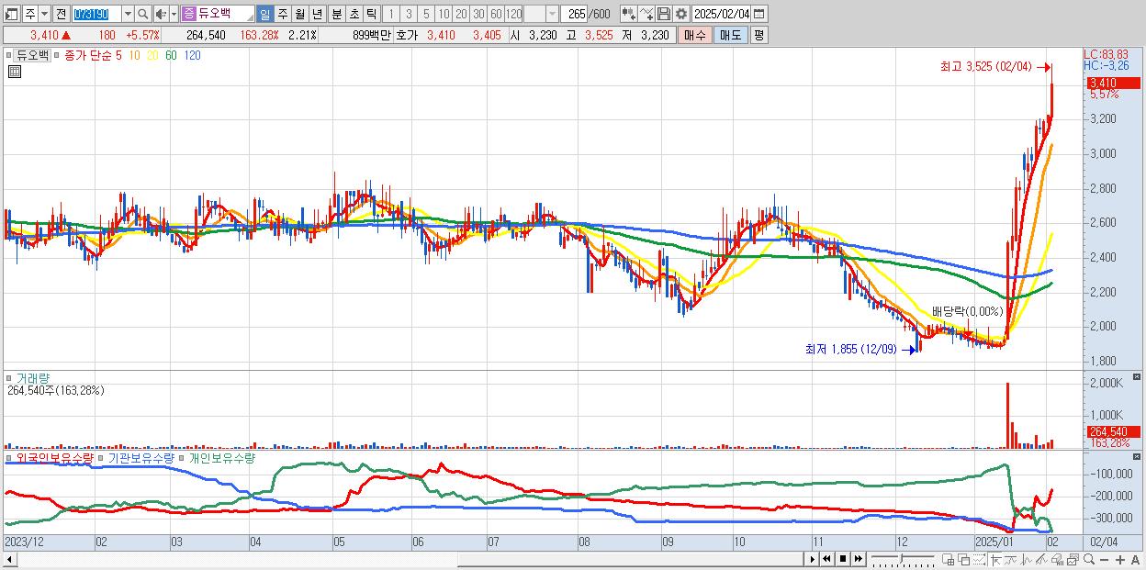Click the bottom magnifier zoom icon
Image resolution: width=1146 pixels, height=570 pixels.
(x=1089, y=559)
